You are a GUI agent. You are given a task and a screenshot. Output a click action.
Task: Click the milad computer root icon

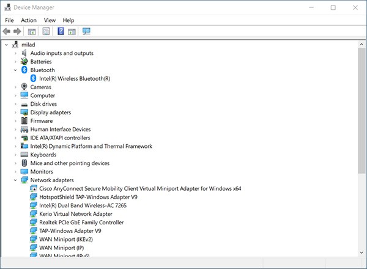[x=15, y=45]
